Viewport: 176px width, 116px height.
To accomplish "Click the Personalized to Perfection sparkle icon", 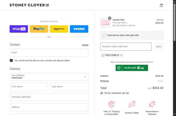I will [x=152, y=104].
